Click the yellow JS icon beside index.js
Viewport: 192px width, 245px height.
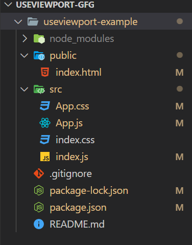click(x=45, y=157)
